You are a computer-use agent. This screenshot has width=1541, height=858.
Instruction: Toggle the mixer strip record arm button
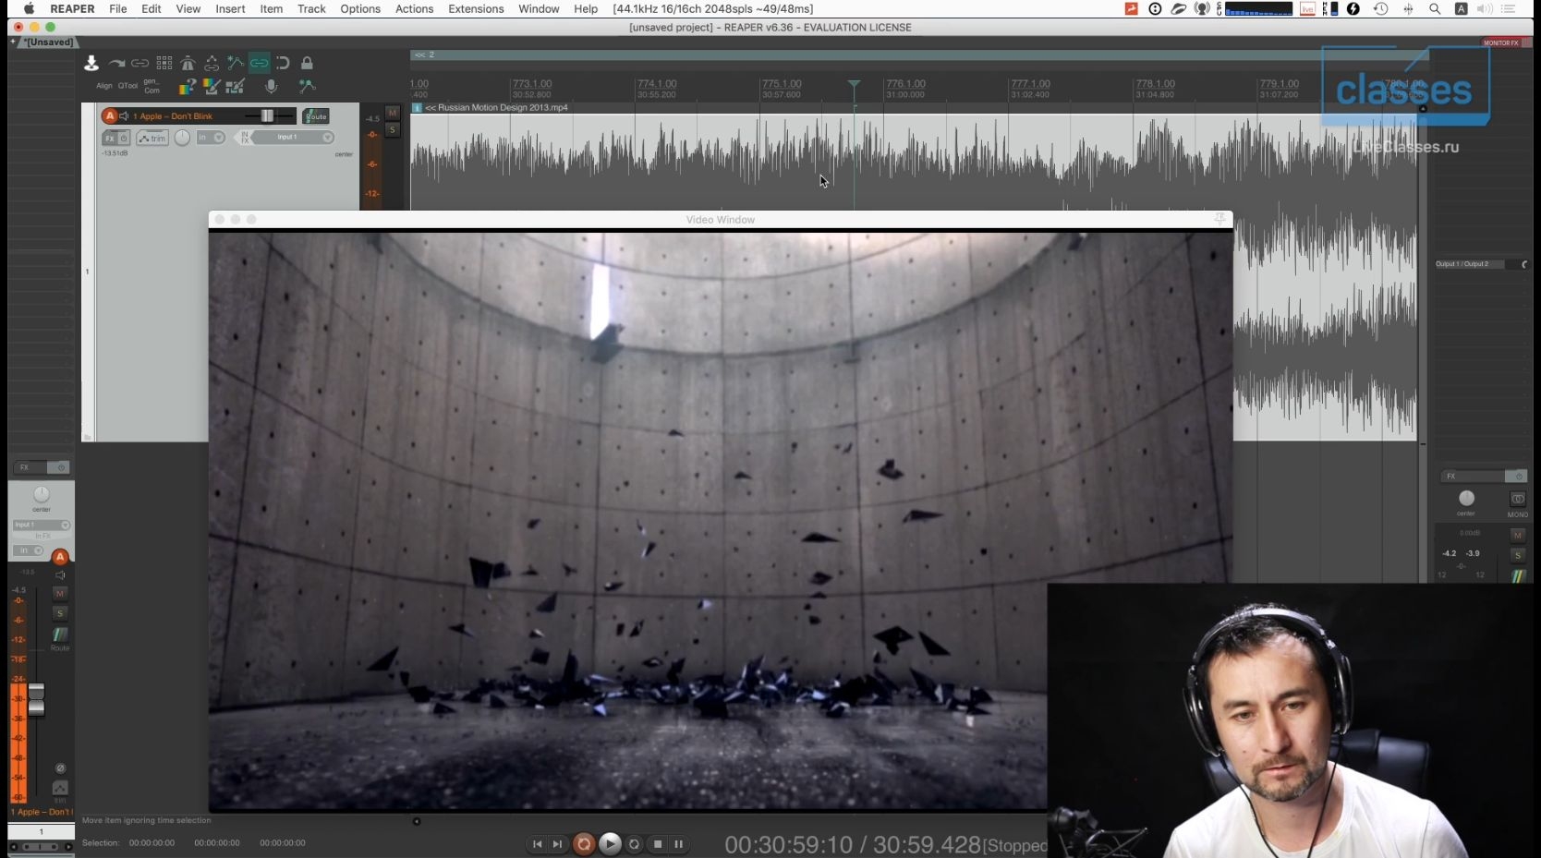(x=60, y=557)
